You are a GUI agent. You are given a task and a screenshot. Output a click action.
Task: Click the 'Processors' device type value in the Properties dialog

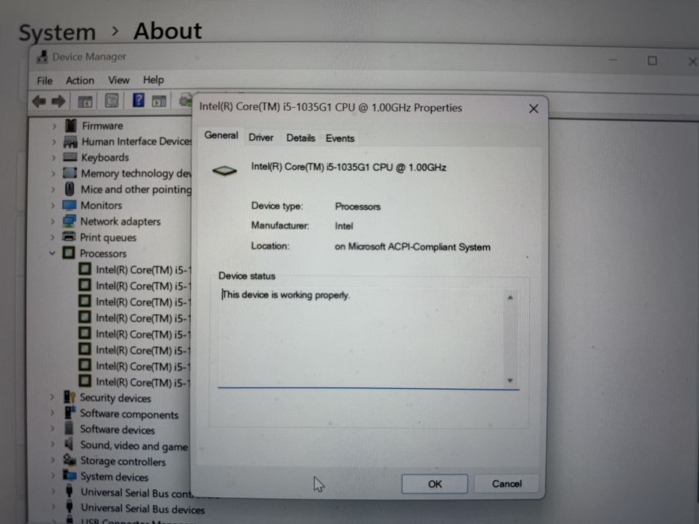point(357,207)
